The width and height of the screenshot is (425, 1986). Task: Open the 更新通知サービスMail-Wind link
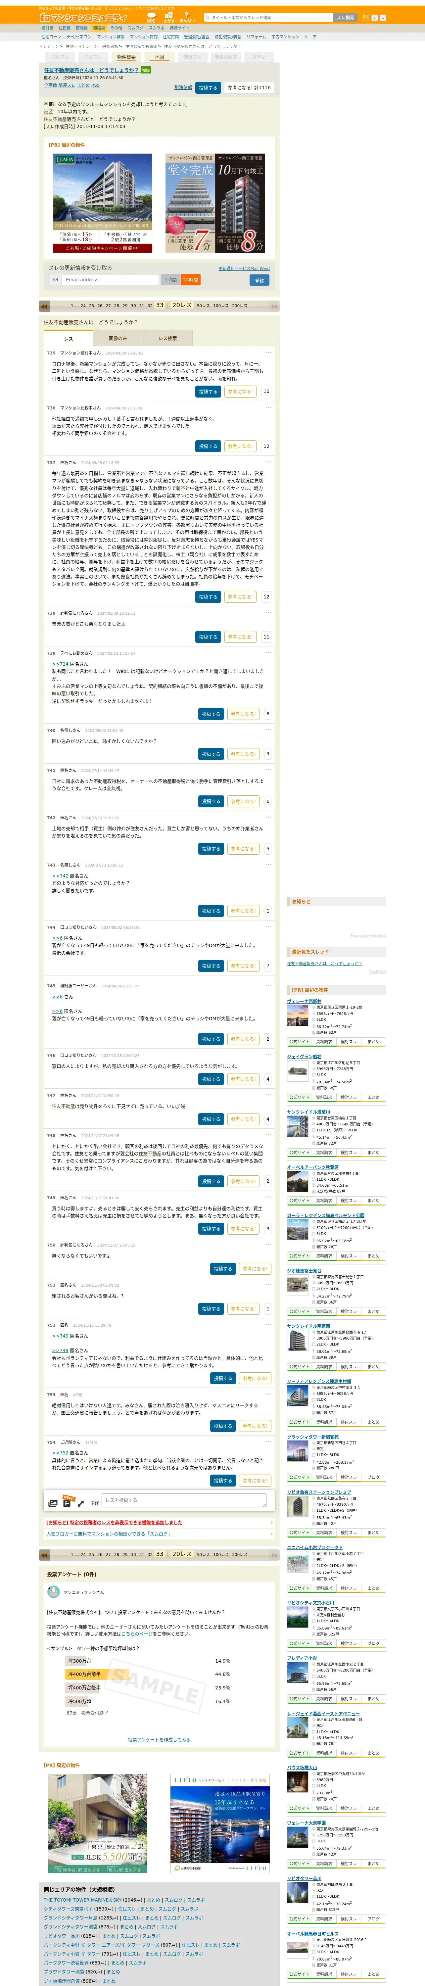point(244,268)
